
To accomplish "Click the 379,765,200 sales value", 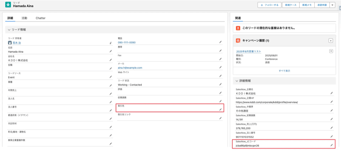I will click(243, 128).
